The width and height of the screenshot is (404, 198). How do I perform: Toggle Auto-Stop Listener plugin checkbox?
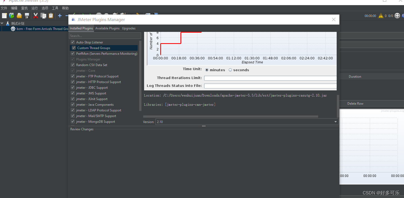click(73, 42)
